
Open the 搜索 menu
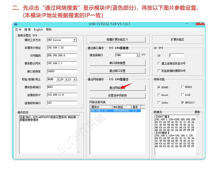[x=27, y=30]
